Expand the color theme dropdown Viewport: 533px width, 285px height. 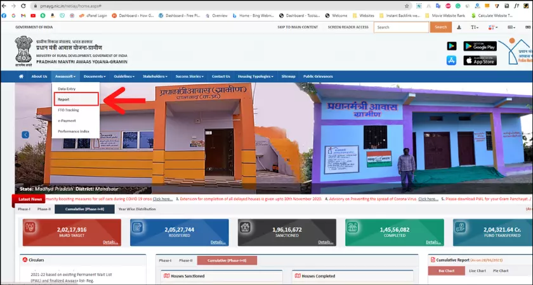point(493,27)
